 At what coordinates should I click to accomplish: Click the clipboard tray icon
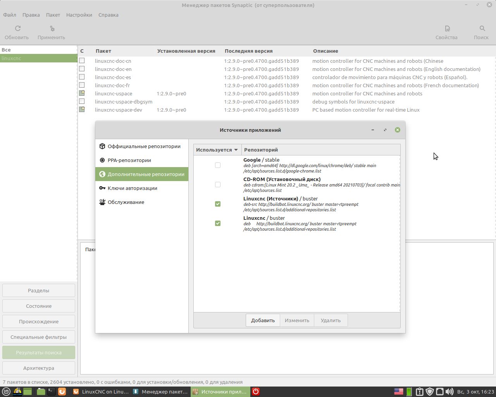(419, 392)
